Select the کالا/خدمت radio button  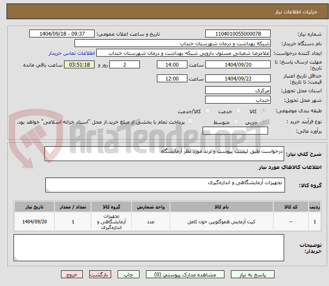click(207, 110)
